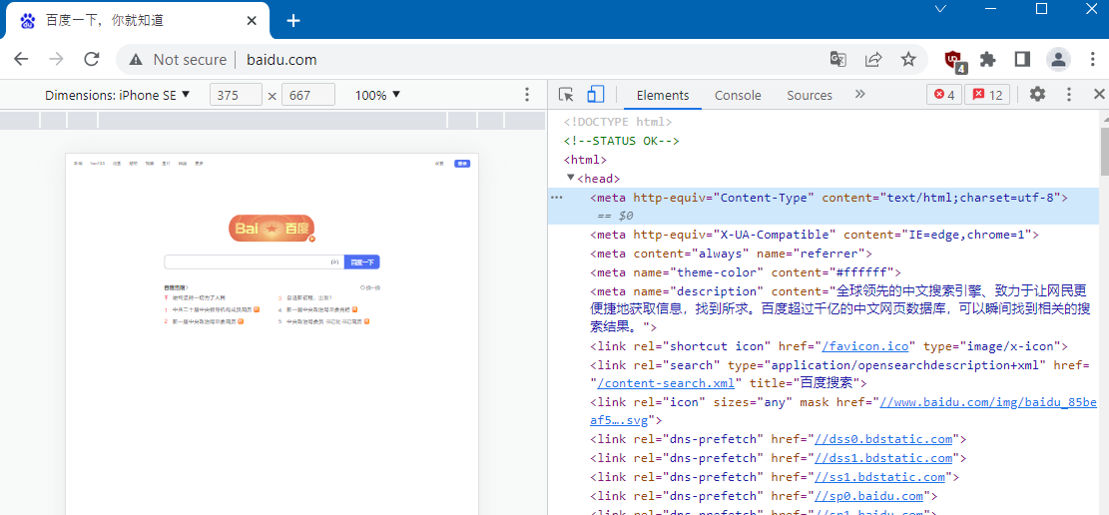Collapse the head element triangle
The width and height of the screenshot is (1109, 515).
click(571, 178)
